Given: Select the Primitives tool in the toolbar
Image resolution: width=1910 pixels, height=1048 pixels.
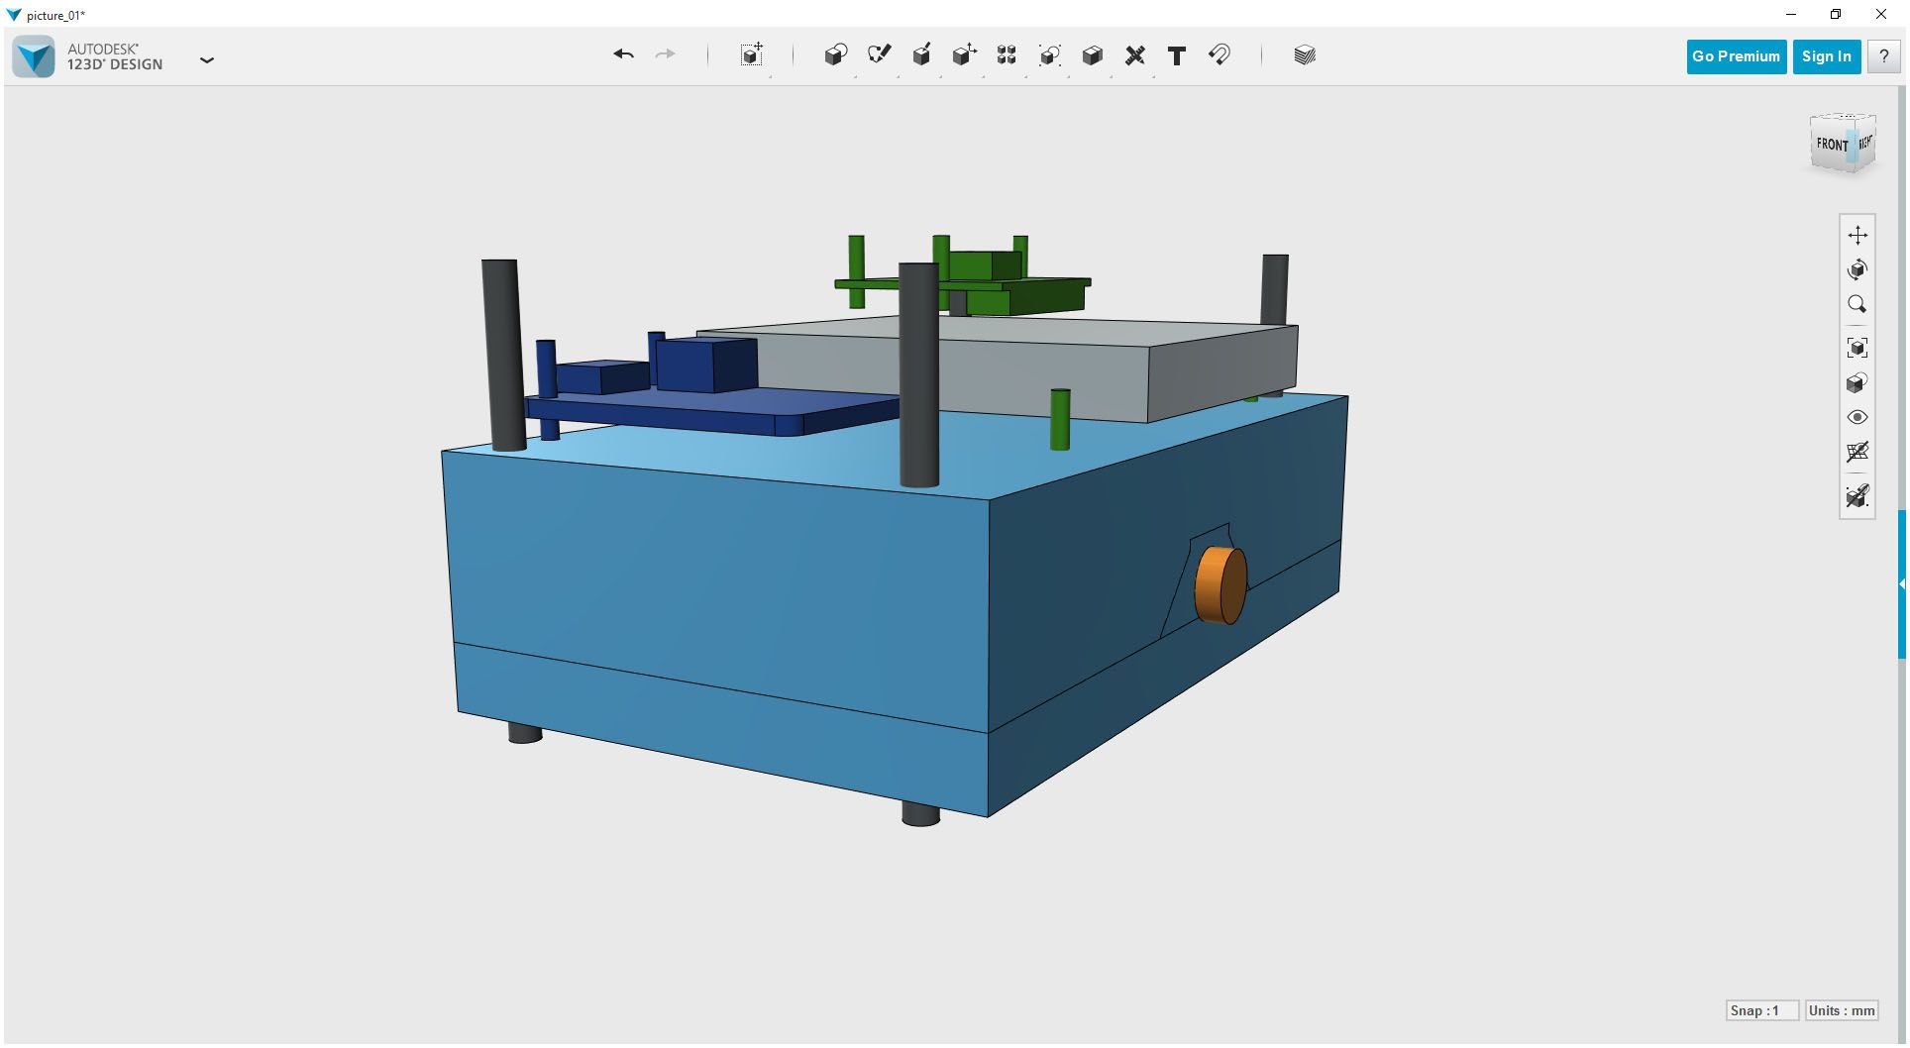Looking at the screenshot, I should tap(835, 55).
